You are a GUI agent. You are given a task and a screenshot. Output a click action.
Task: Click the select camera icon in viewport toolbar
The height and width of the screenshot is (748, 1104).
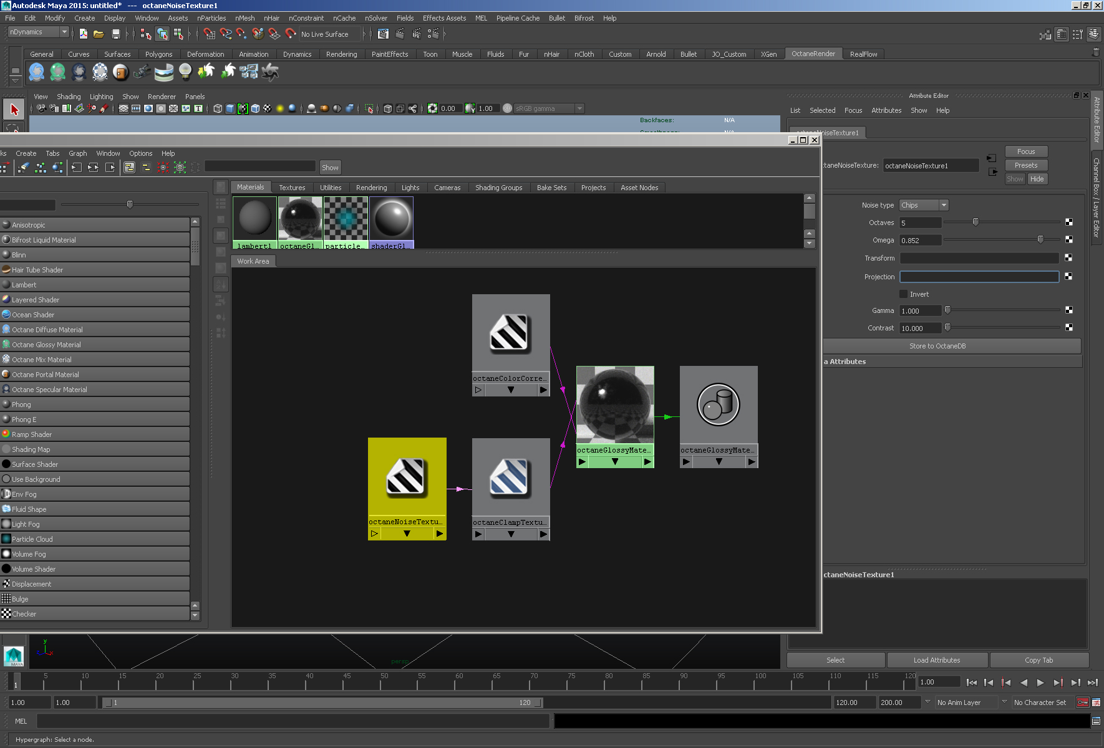point(42,108)
